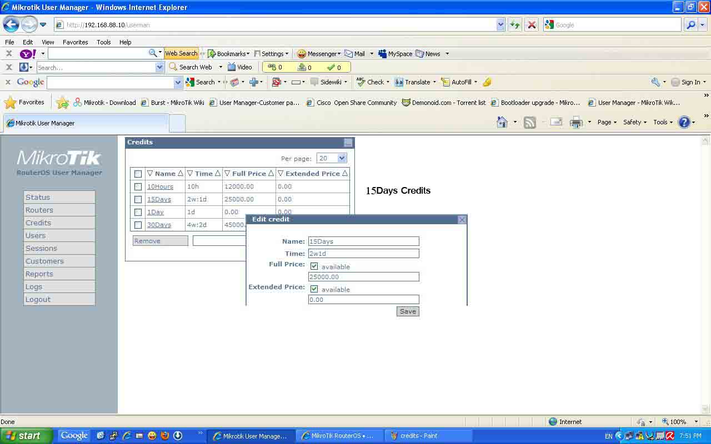Open Yahoo Messenger toolbar button
This screenshot has height=444, width=711.
(x=319, y=54)
